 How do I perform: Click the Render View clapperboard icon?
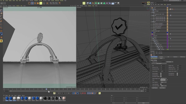coord(143,3)
